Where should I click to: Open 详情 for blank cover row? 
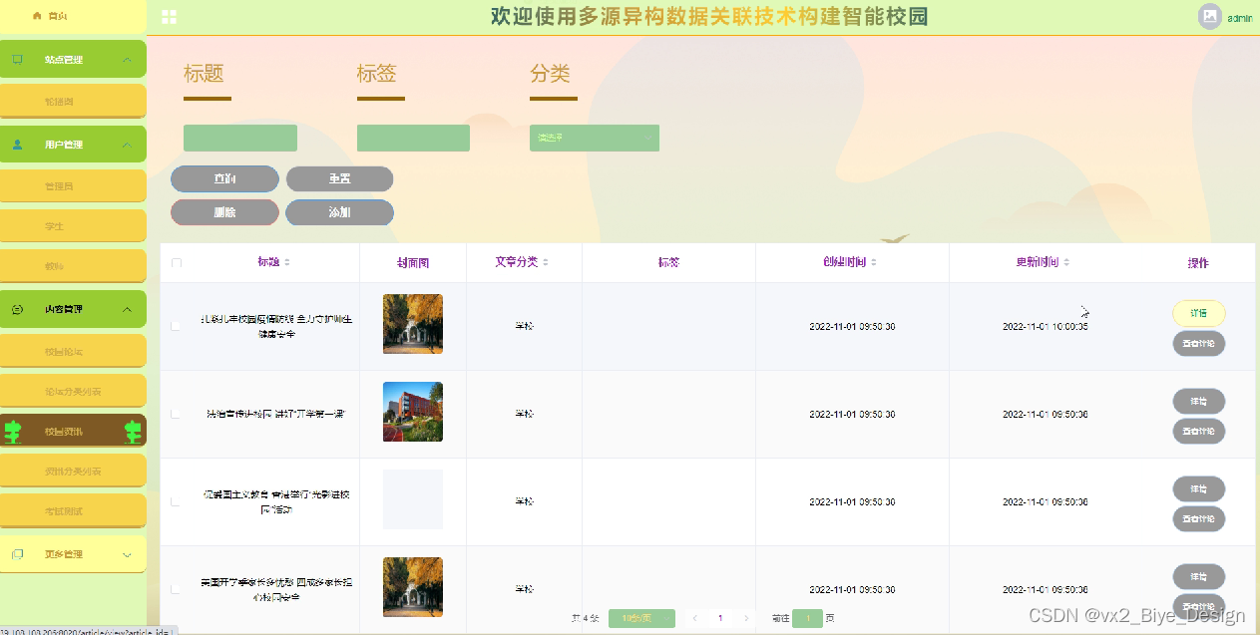(x=1199, y=489)
